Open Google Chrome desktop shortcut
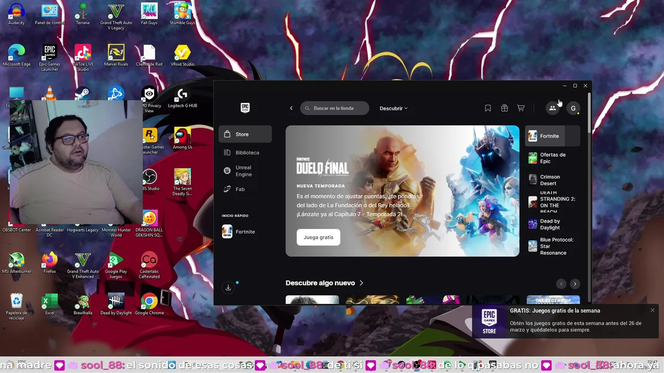 pyautogui.click(x=149, y=305)
